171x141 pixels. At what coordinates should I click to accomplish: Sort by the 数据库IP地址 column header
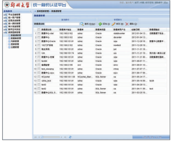click(x=65, y=30)
